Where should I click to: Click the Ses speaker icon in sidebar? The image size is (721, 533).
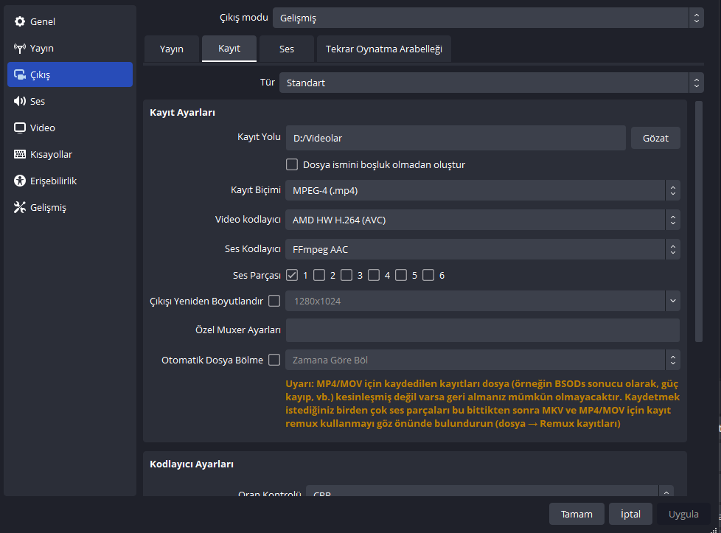20,101
